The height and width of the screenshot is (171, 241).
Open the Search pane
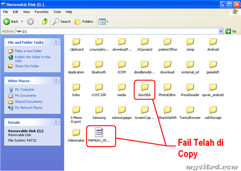click(x=61, y=21)
